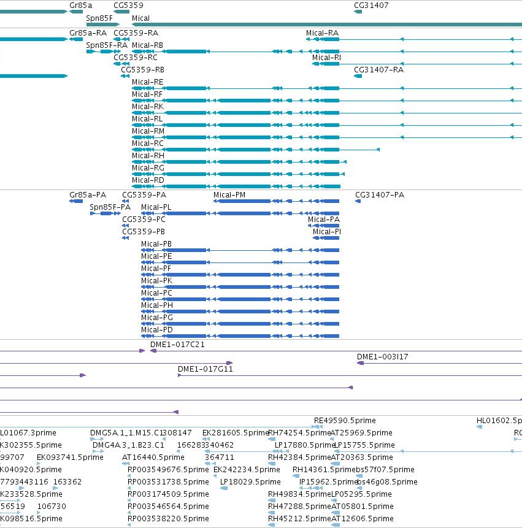Select the CG5359-PB protein label
Screen dimensions: 522x528
[x=144, y=232]
